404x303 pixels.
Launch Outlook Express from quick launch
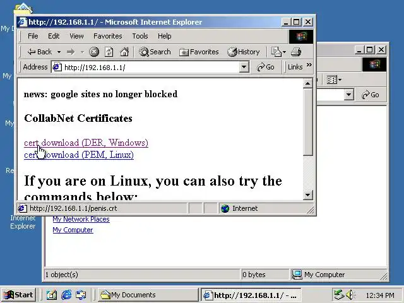81,295
